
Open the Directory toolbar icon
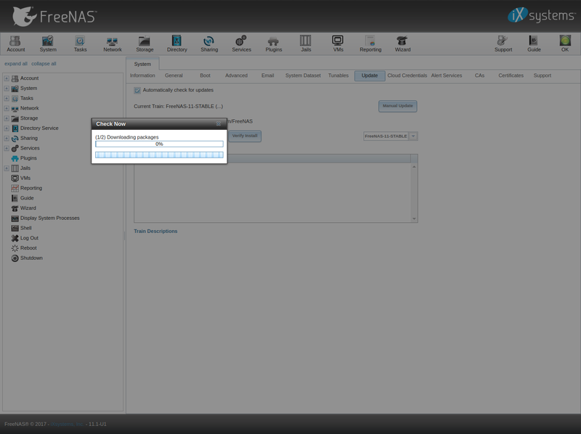(176, 44)
